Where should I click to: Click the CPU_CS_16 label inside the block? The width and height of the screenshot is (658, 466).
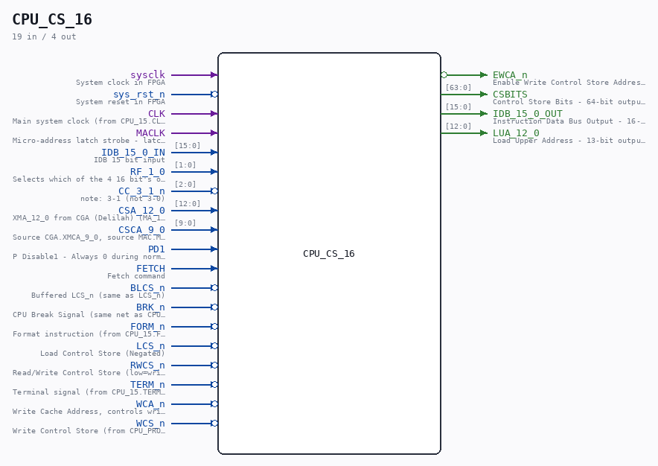coord(329,254)
